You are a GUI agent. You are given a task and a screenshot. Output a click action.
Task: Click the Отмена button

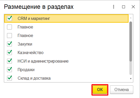tap(122, 90)
